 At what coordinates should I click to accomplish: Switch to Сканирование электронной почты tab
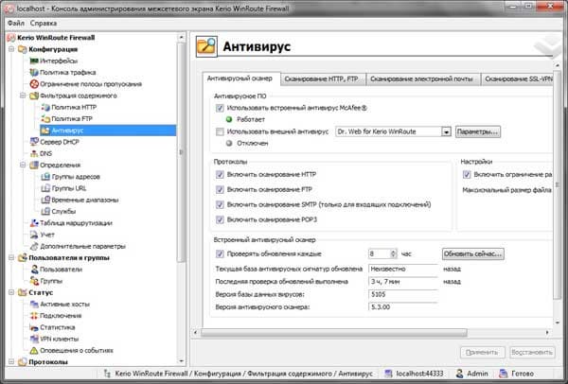pos(421,79)
